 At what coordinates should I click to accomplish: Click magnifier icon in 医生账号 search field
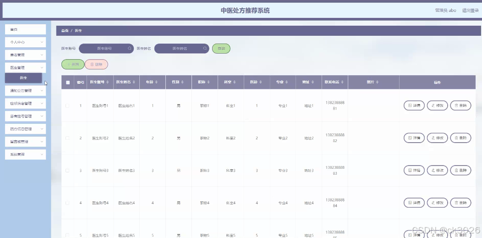click(129, 48)
